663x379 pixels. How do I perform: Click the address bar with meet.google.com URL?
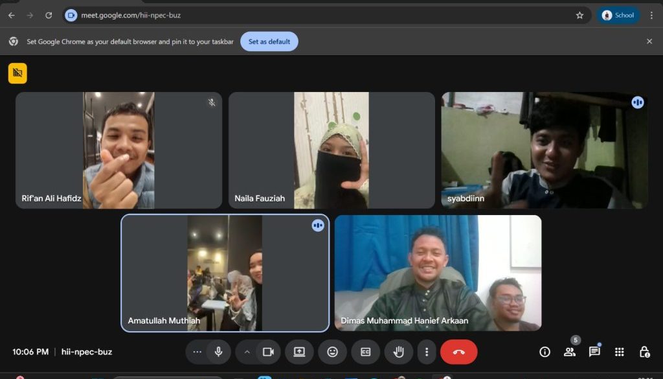(x=324, y=16)
